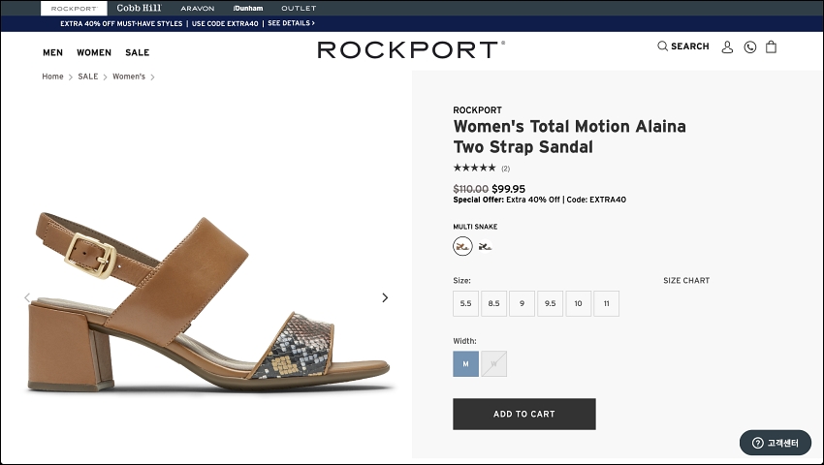Click the phone contact icon
Screen dimensions: 824x465
[x=750, y=47]
